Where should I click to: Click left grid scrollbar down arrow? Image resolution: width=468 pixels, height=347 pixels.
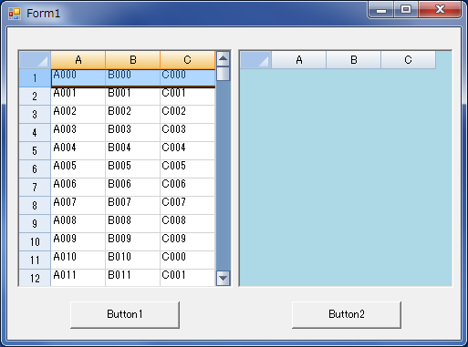224,278
